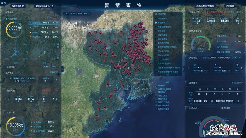Click the 无害化处理图层 legend icon
The image size is (246, 138).
coord(156,89)
